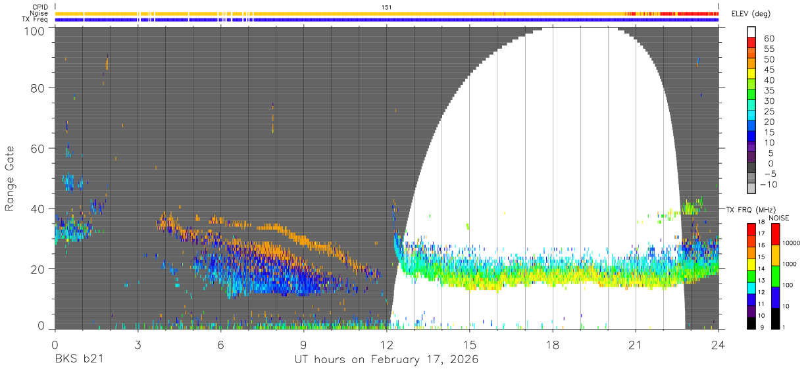Click the ELEV (deg) colorbar title
Viewport: 808px width, 373px height.
751,14
